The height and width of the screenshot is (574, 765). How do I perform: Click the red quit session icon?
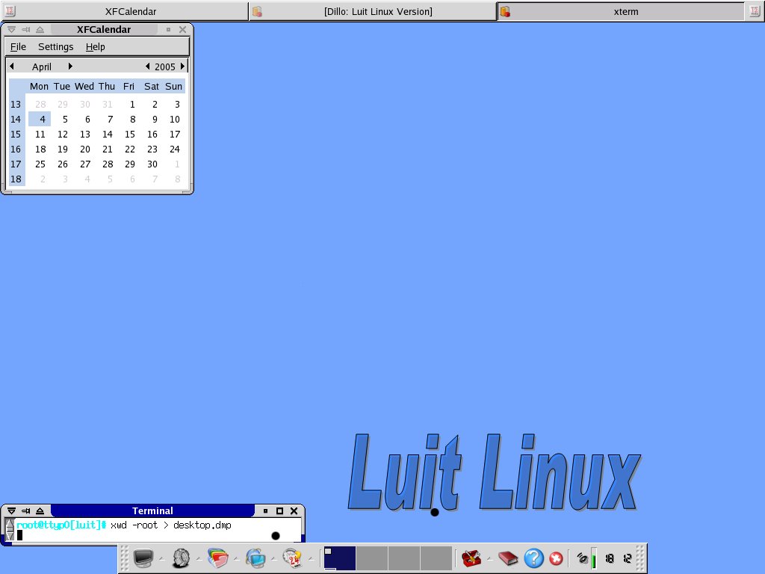[x=556, y=558]
